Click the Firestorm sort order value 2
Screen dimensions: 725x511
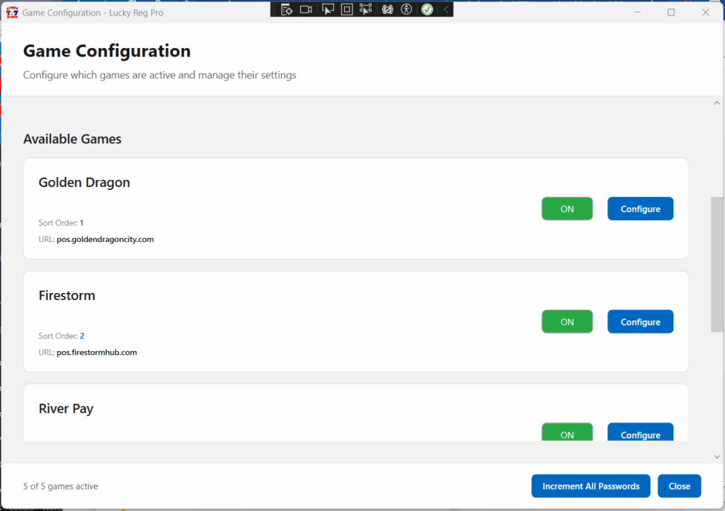pyautogui.click(x=82, y=336)
